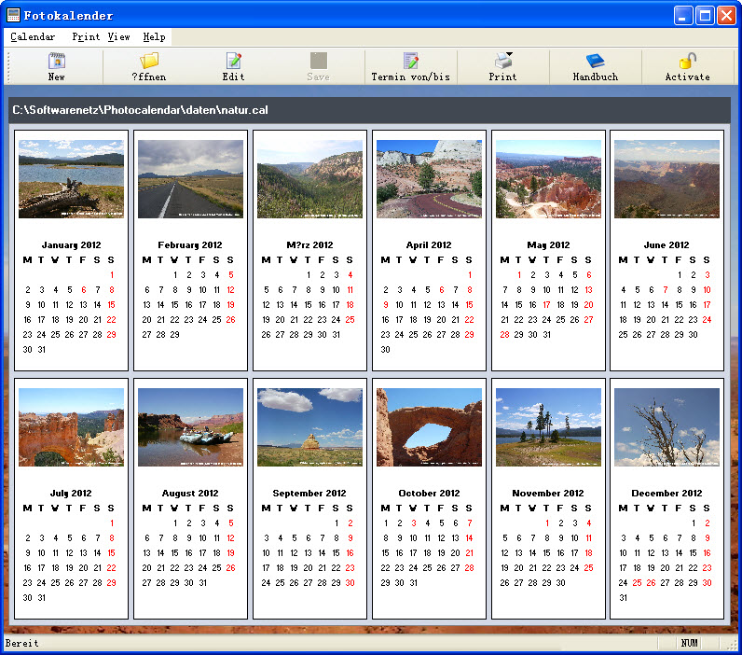Open the Handbuch manual book icon

tap(595, 62)
